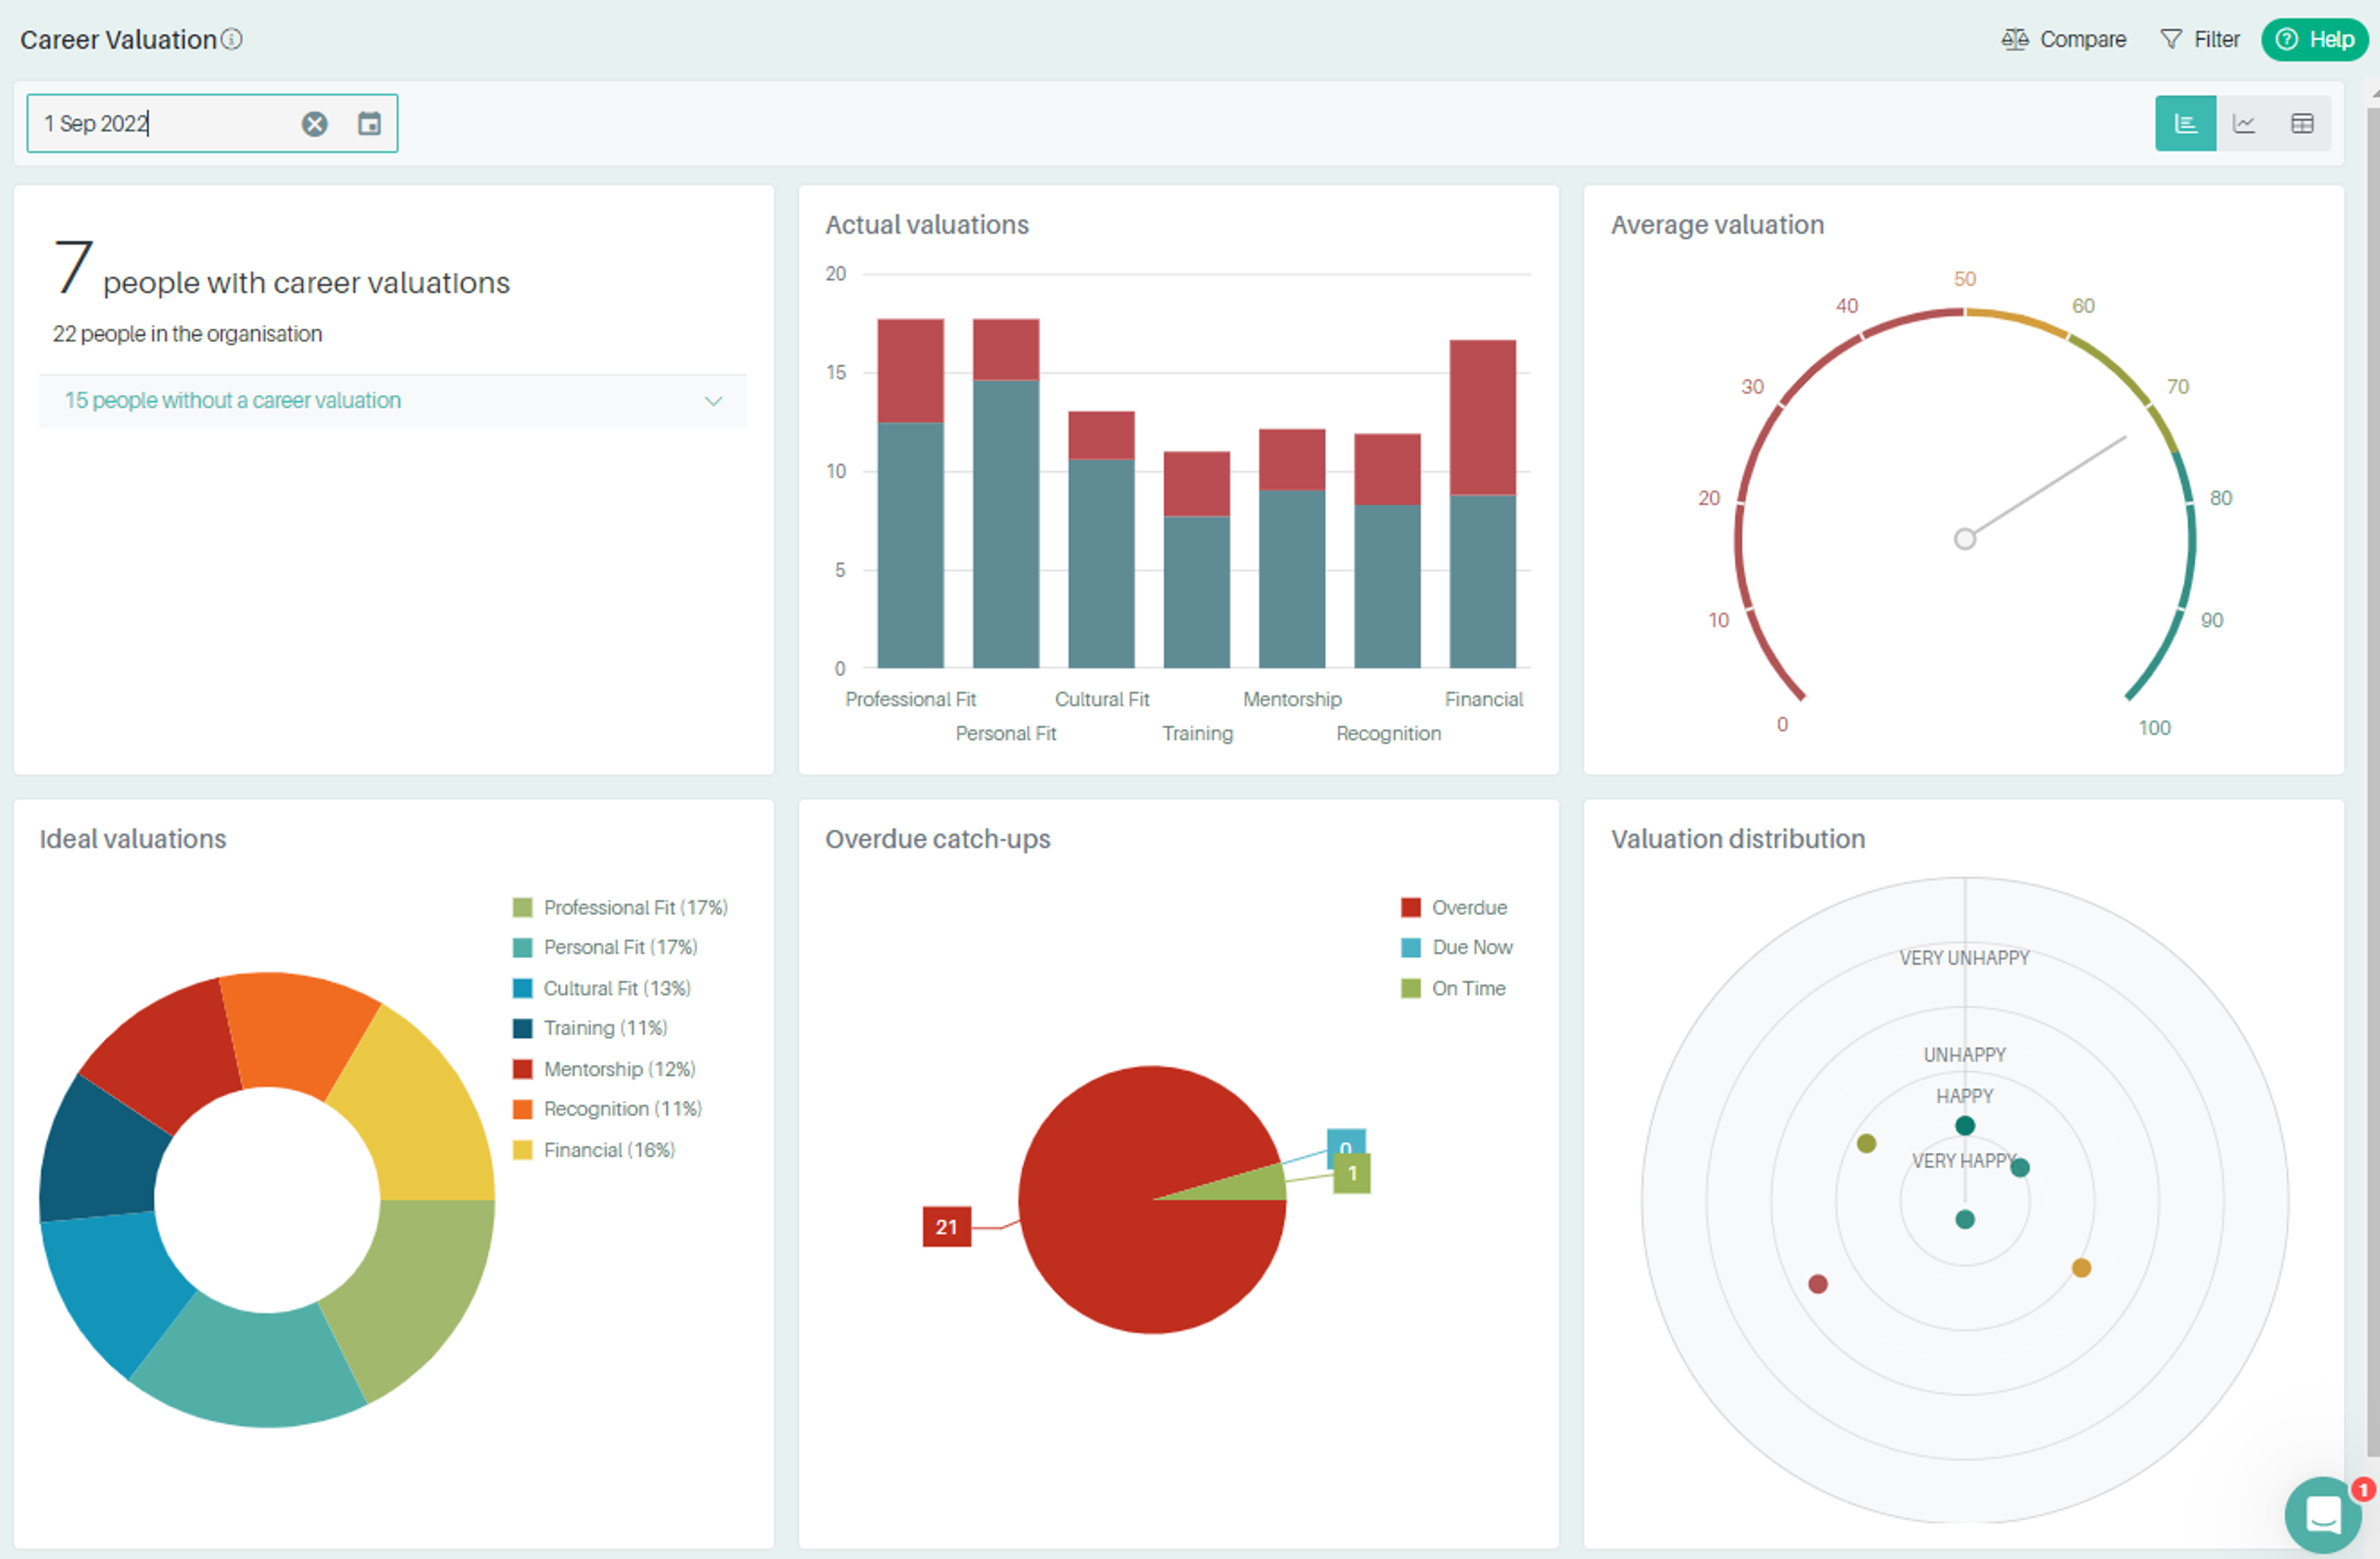This screenshot has width=2380, height=1559.
Task: Switch to table grid view
Action: click(2302, 124)
